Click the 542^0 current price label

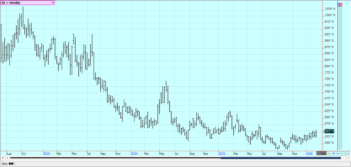(329, 131)
